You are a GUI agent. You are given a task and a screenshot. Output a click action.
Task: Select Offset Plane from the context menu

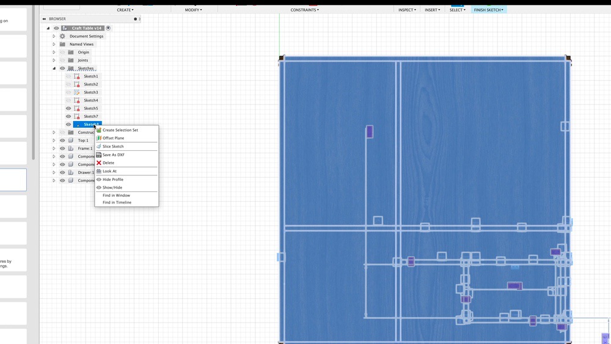coord(114,138)
